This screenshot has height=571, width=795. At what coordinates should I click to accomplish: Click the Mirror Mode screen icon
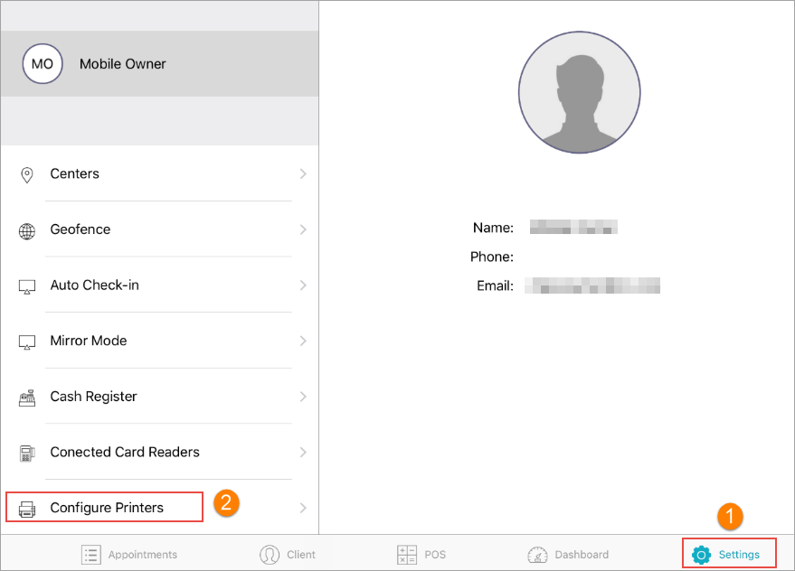27,342
